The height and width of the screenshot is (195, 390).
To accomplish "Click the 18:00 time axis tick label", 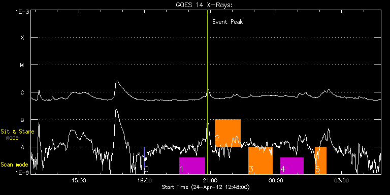I will click(144, 181).
